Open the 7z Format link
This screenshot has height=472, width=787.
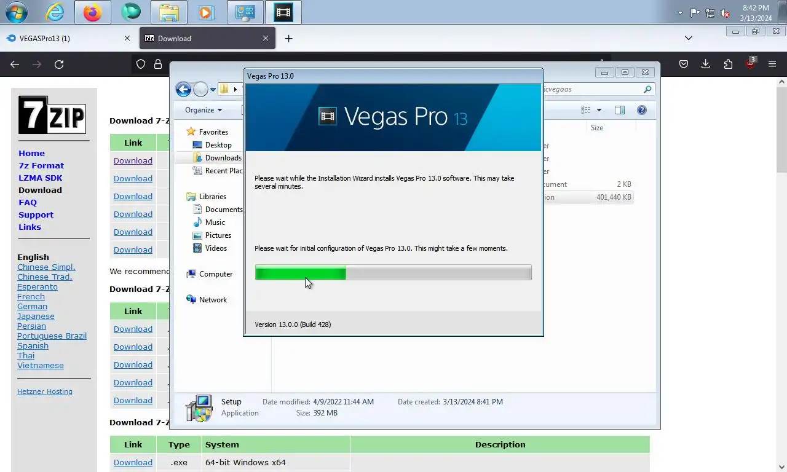coord(41,165)
